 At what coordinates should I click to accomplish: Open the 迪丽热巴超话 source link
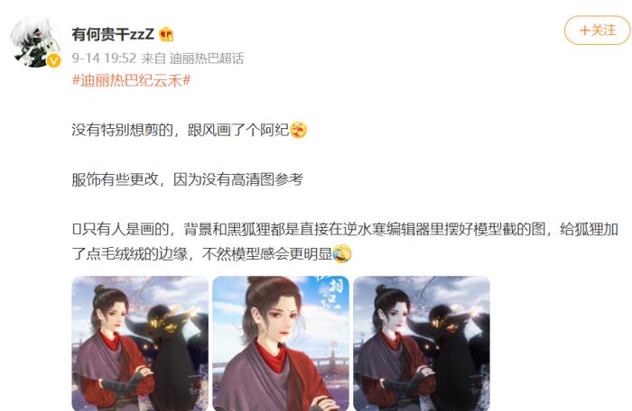(207, 59)
